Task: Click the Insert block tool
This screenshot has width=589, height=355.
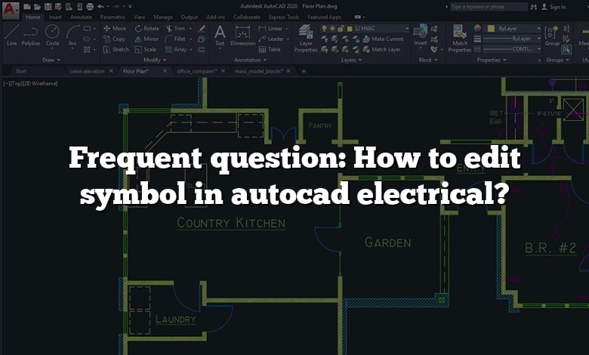Action: (x=421, y=35)
